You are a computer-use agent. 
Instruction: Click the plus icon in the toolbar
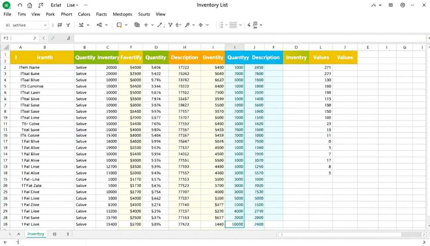(x=146, y=25)
